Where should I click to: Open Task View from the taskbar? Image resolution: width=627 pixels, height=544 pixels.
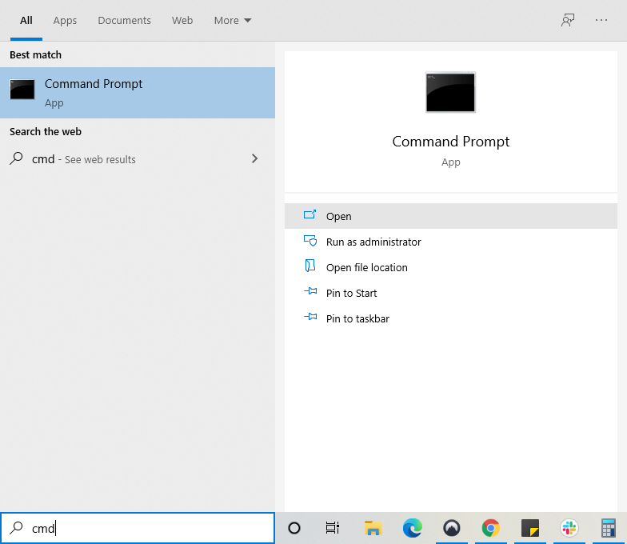333,528
